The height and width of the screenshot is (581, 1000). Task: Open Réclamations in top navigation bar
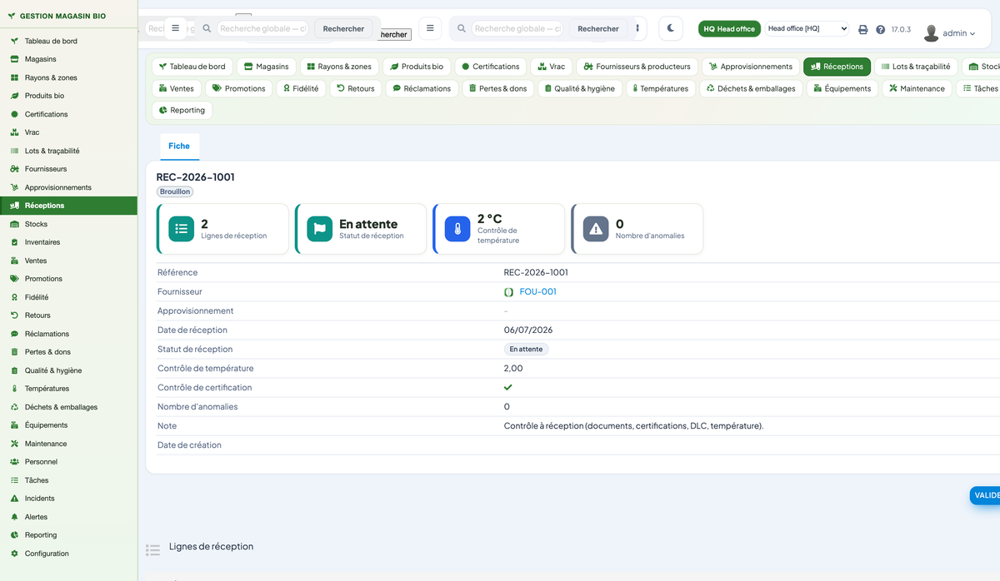click(422, 88)
